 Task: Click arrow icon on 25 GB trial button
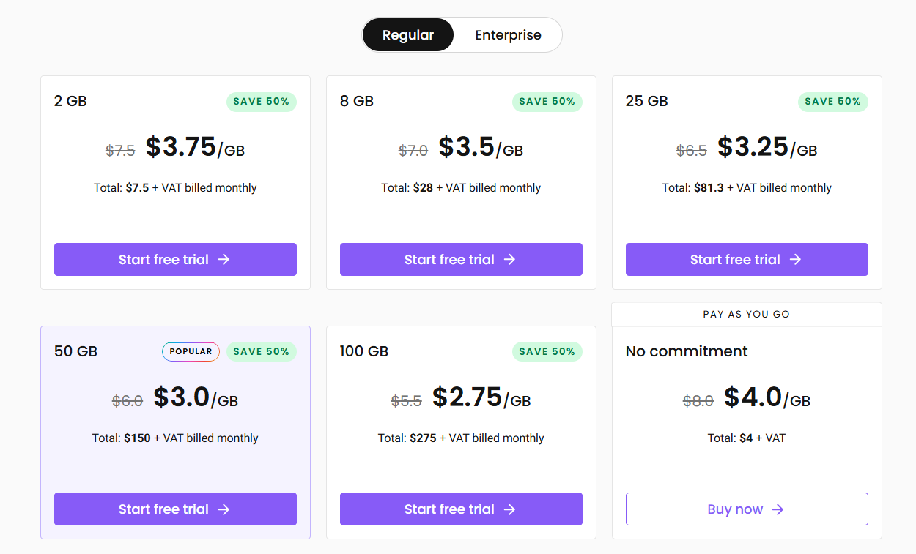(796, 260)
